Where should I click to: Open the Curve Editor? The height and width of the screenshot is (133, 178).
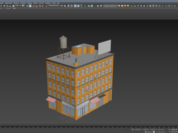(78, 6)
